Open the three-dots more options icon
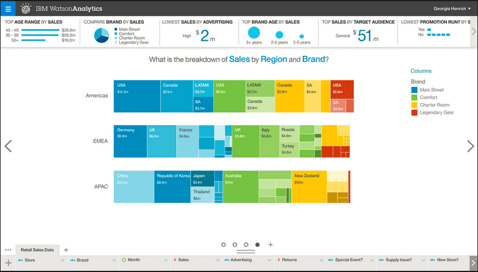Viewport: 478px width, 272px height. (8, 250)
